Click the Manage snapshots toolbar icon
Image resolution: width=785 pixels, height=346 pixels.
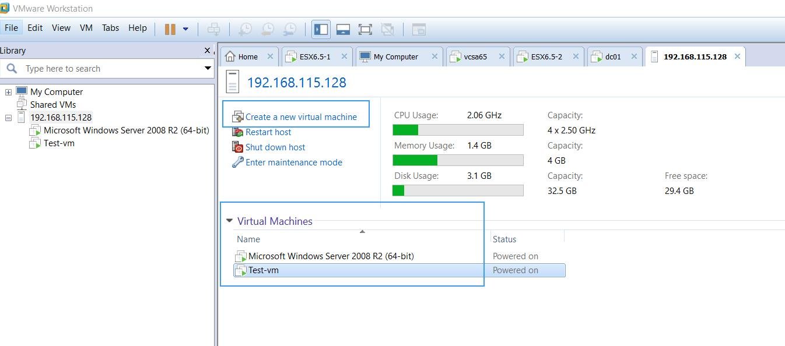tap(289, 29)
